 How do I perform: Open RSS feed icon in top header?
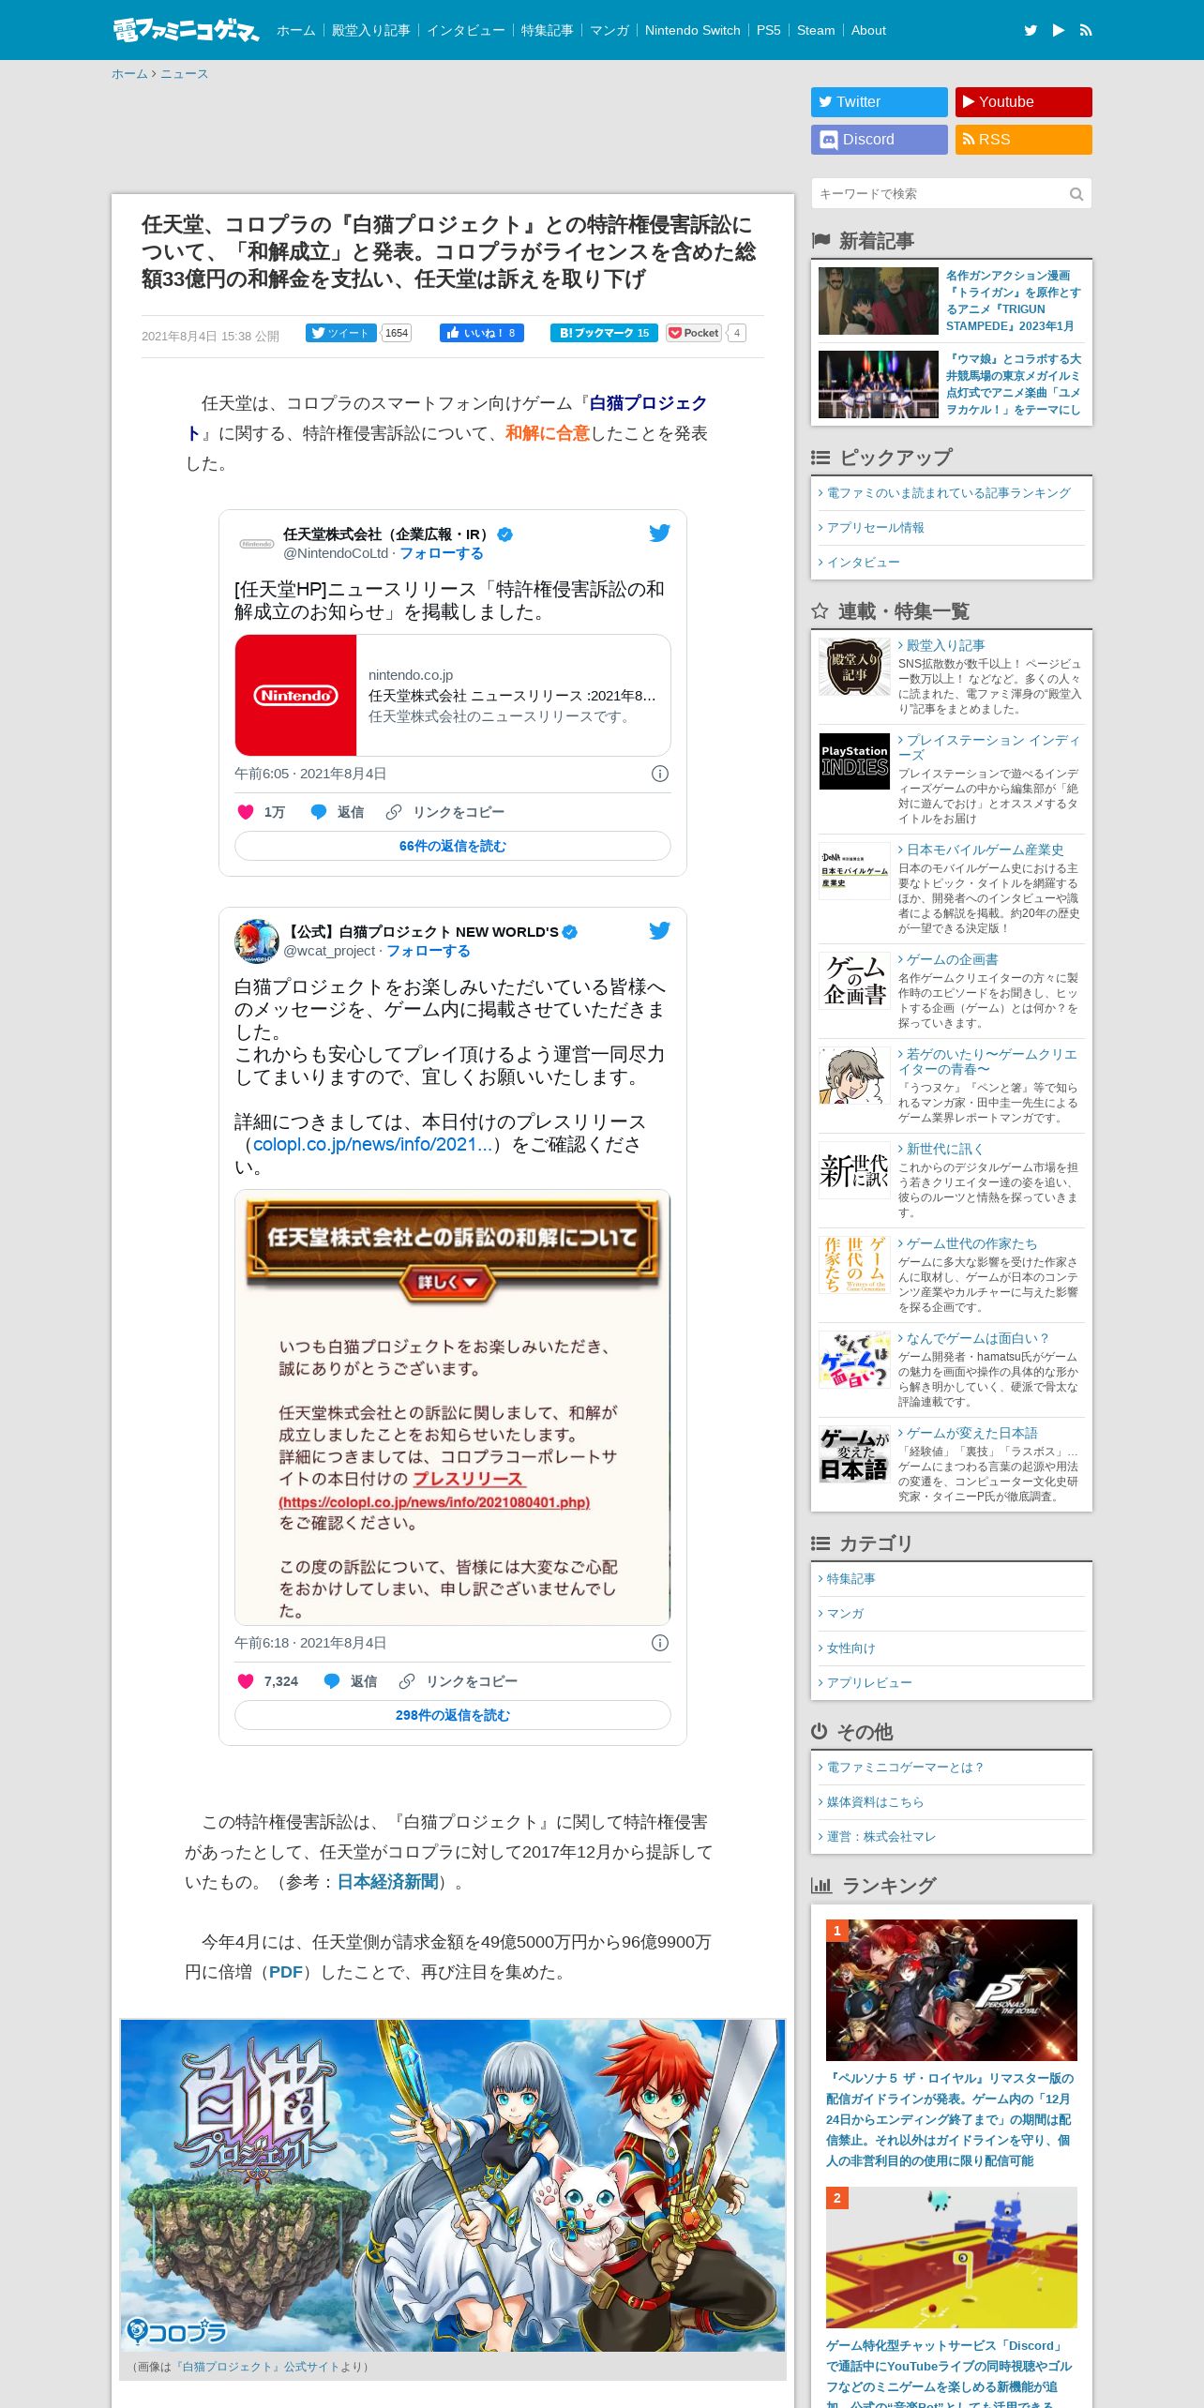[1086, 30]
